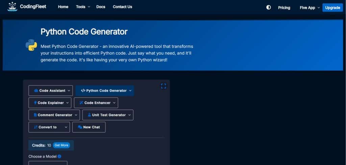The image size is (346, 165).
Task: Start a New Chat
Action: 89,127
